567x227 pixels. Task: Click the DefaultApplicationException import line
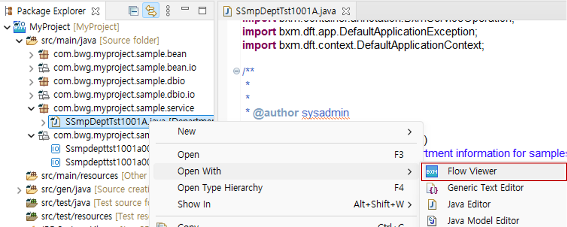[x=360, y=32]
